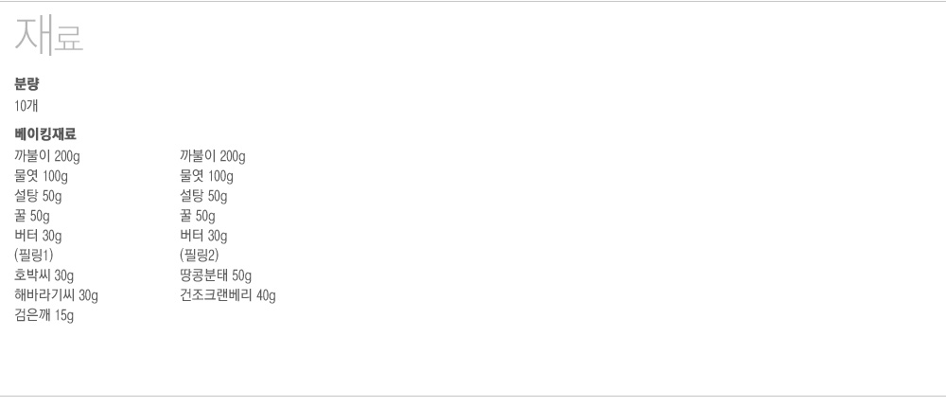Select the 검은깨 15g ingredient

44,315
